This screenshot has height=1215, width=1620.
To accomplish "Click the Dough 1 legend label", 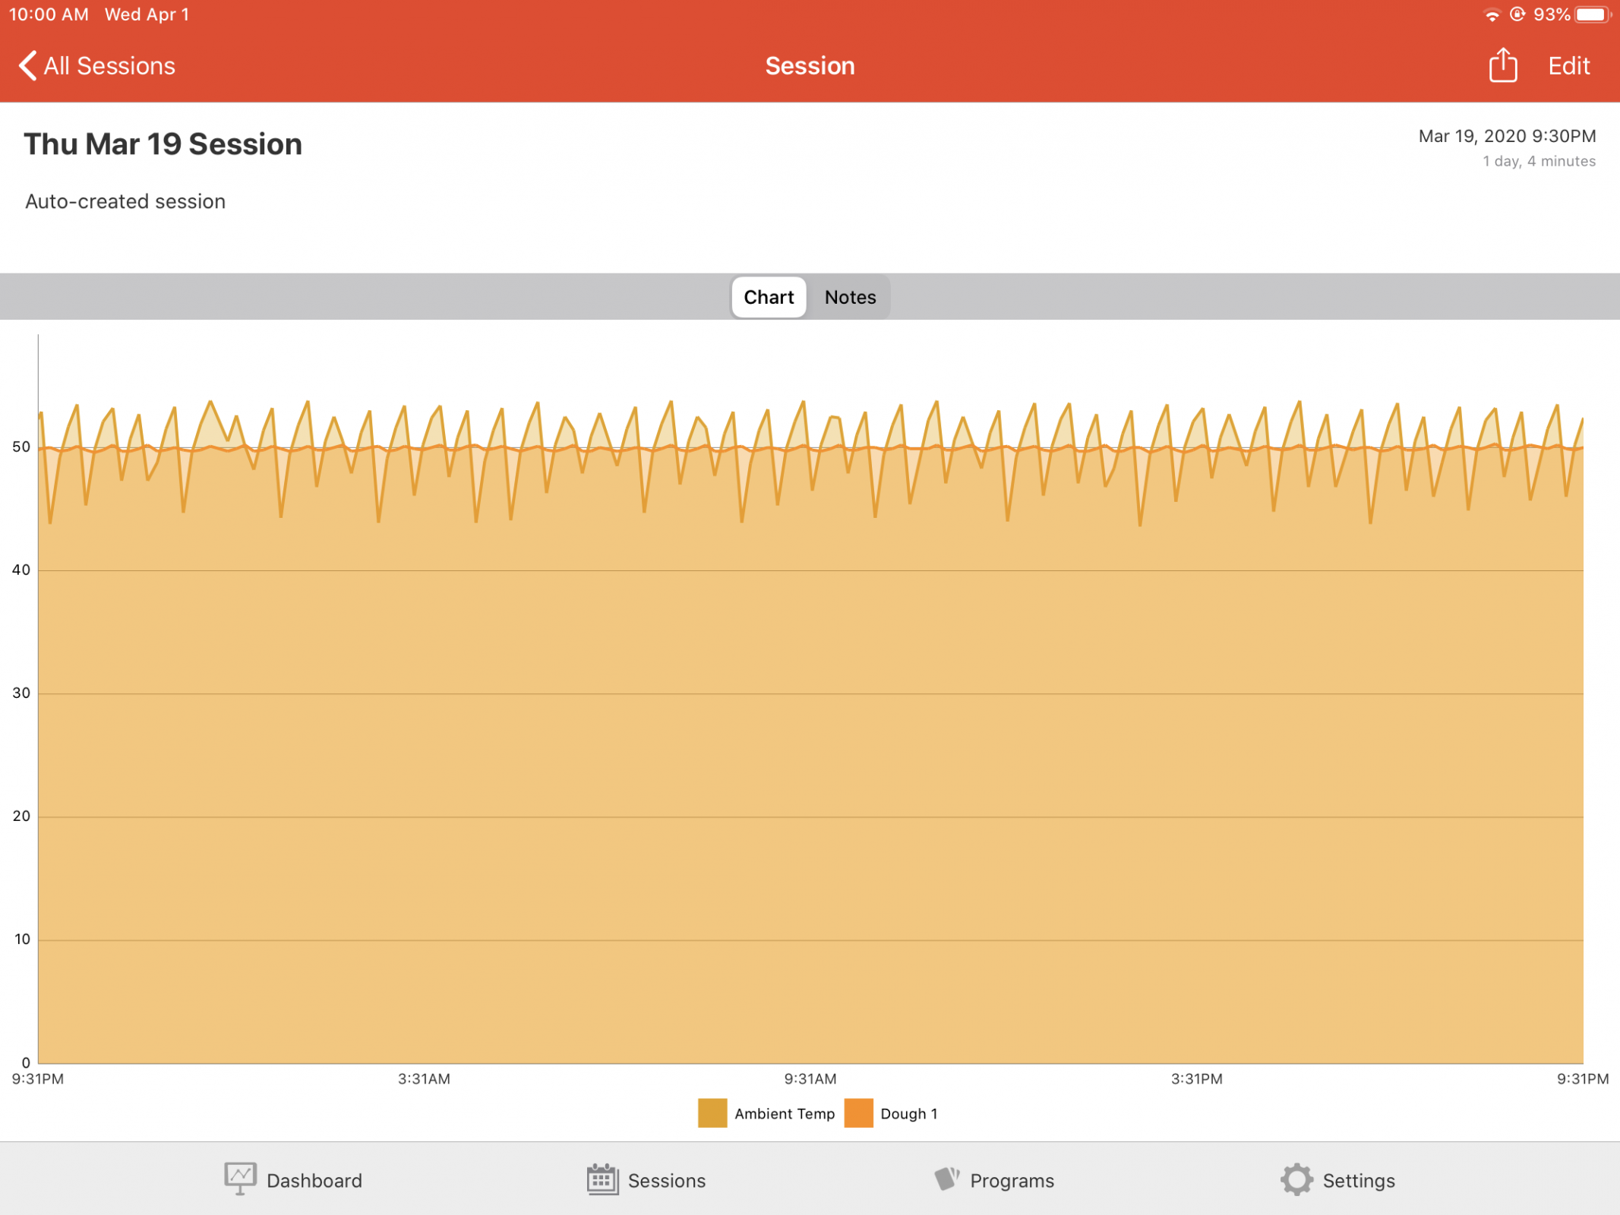I will tap(908, 1114).
